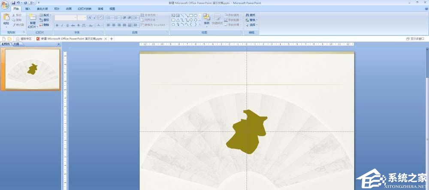
Task: Switch to the 插入 ribbon tab
Action: 28,9
